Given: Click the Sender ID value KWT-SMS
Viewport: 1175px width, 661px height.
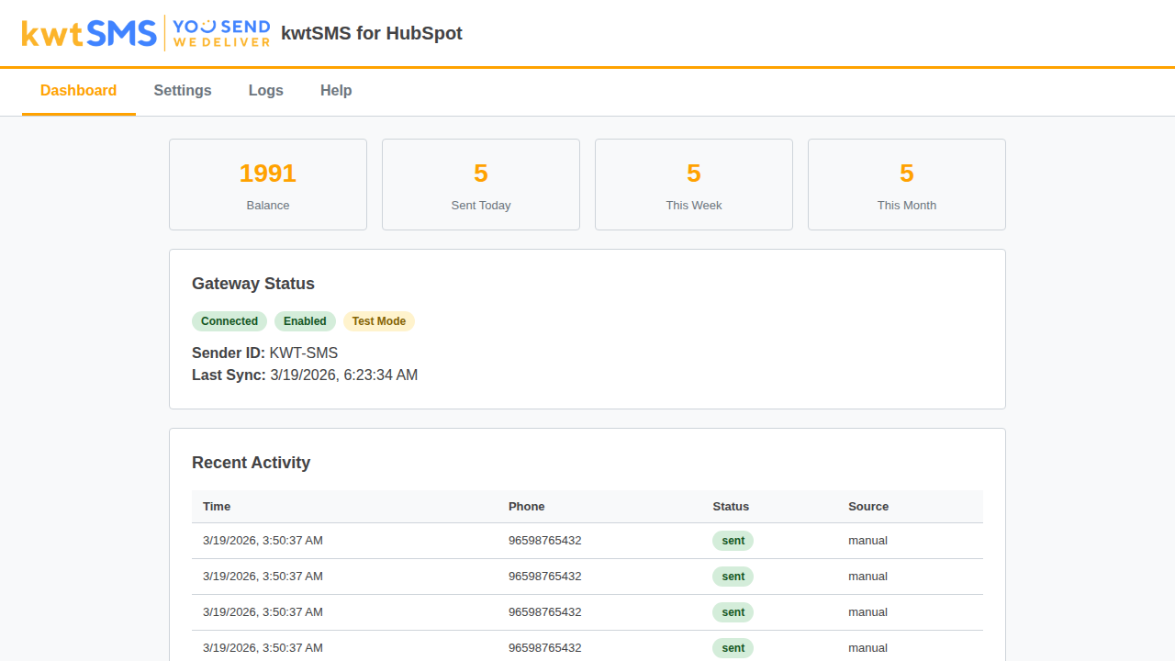Looking at the screenshot, I should [x=303, y=353].
